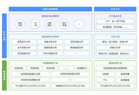139x95 pixels.
Task: Select the 电网诊断 circle
Action: click(20, 24)
